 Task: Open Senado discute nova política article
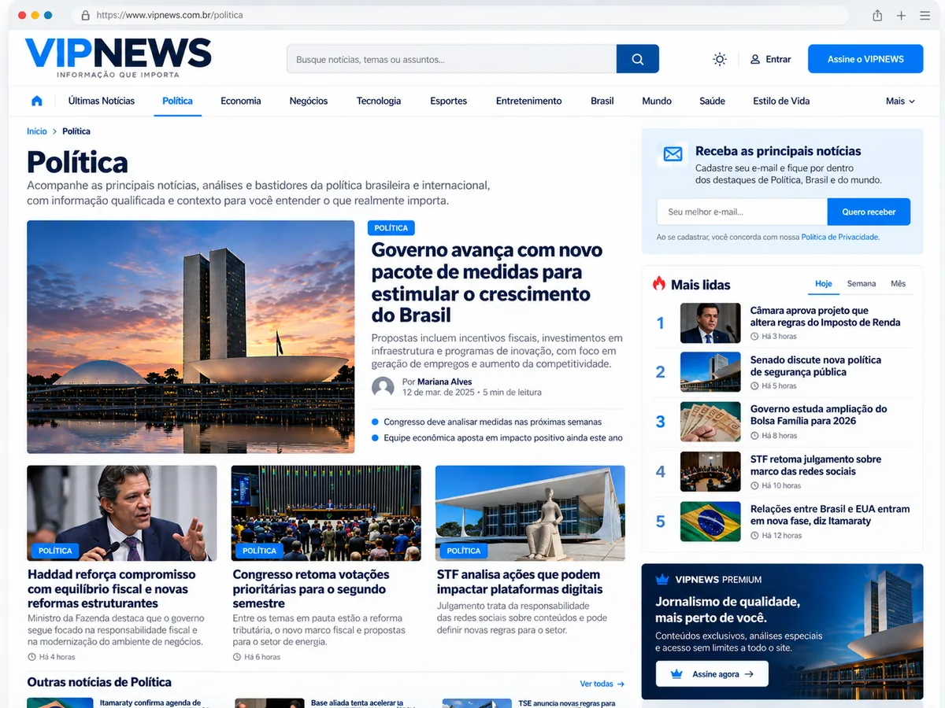pyautogui.click(x=815, y=366)
